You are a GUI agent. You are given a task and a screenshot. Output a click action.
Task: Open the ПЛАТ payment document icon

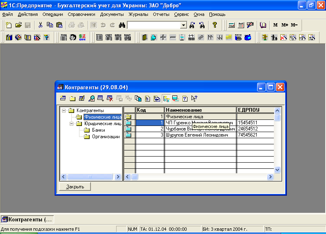click(128, 38)
